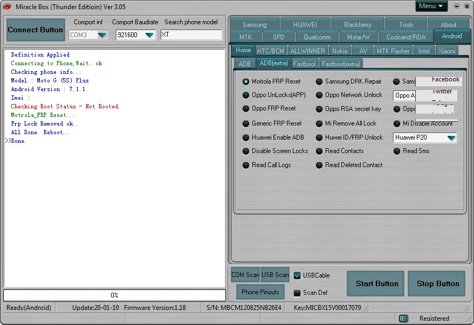Open the Tools tab
The height and width of the screenshot is (325, 474).
click(x=406, y=24)
